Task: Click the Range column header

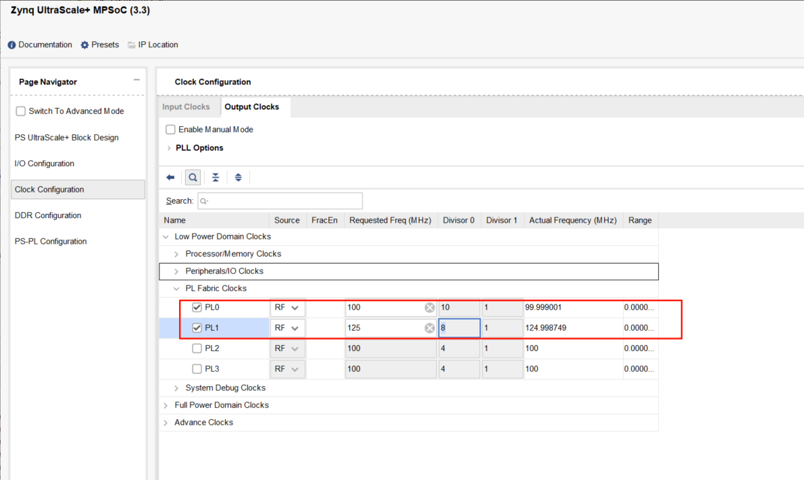Action: click(x=640, y=220)
